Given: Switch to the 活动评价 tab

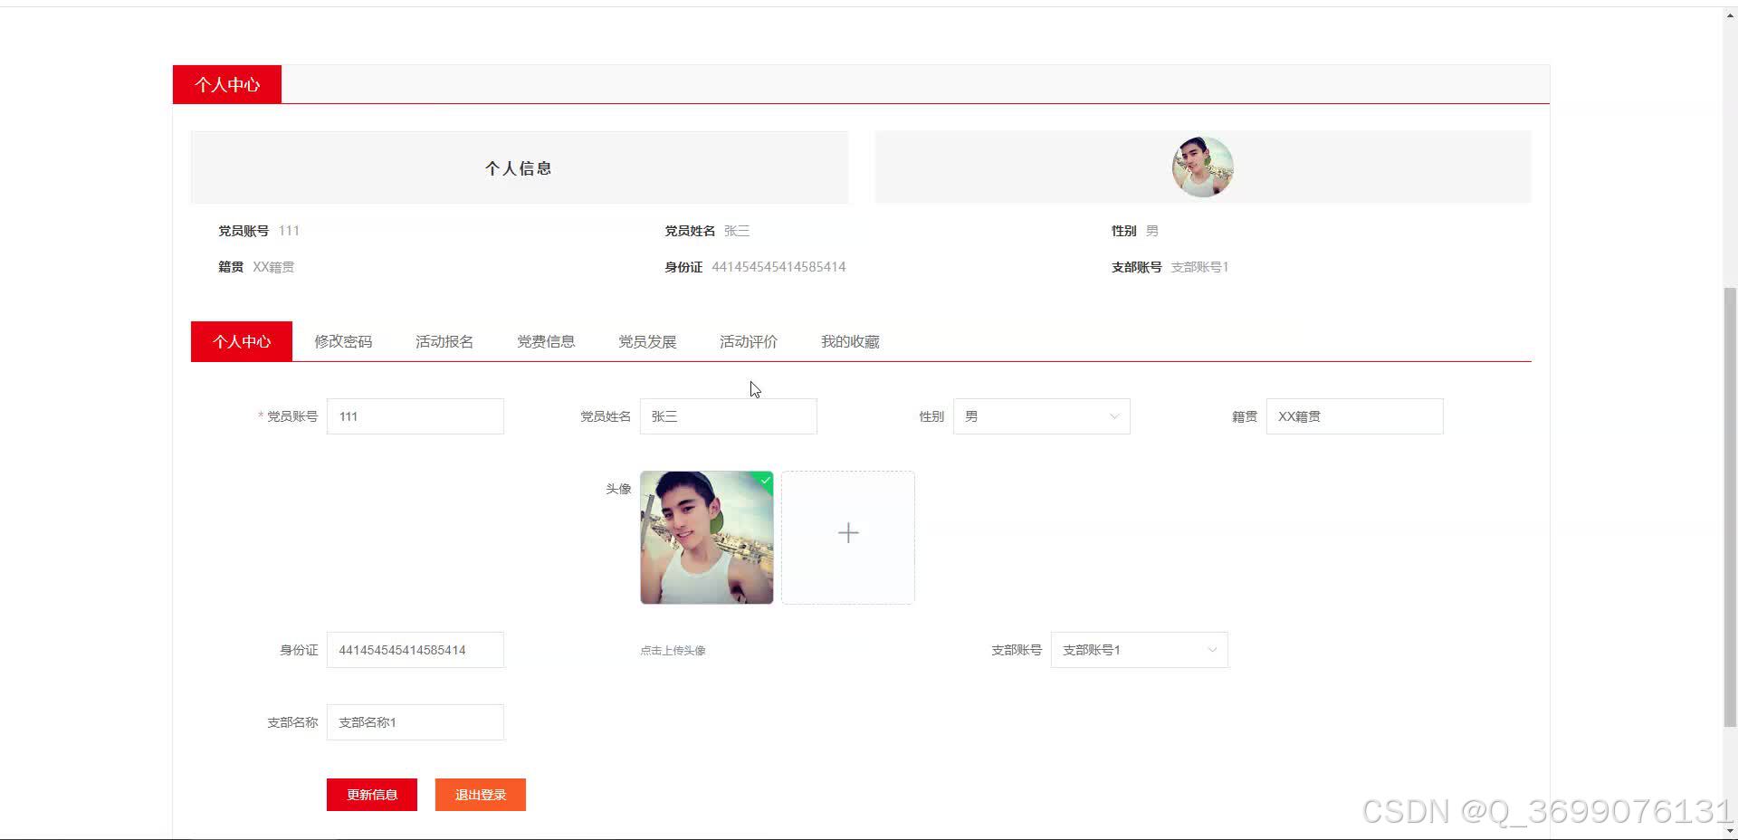Looking at the screenshot, I should (x=748, y=341).
